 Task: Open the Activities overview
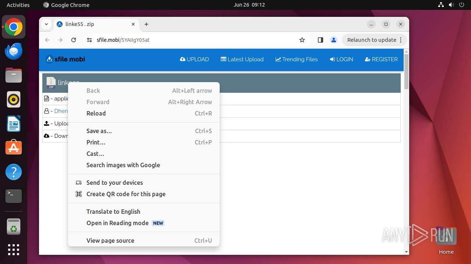(18, 5)
